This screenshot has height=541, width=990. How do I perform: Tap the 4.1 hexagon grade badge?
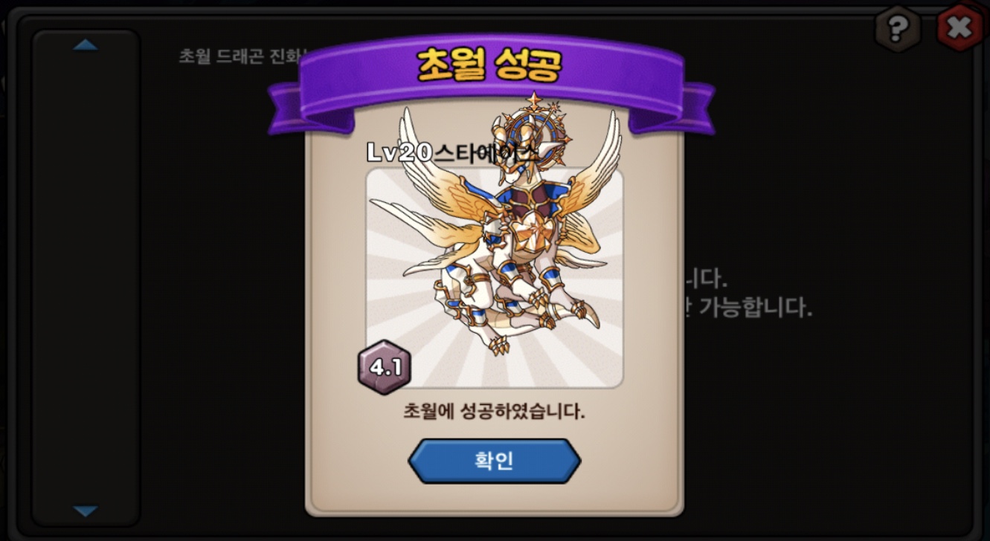(385, 367)
